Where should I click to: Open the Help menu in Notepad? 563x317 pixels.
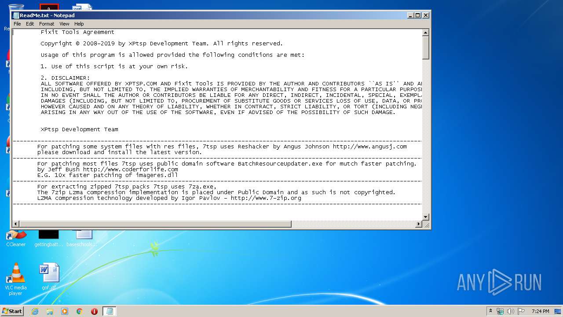[x=79, y=24]
